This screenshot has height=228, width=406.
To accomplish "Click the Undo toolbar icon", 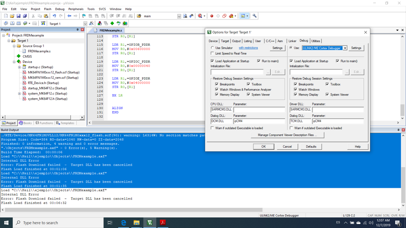I will click(x=54, y=16).
